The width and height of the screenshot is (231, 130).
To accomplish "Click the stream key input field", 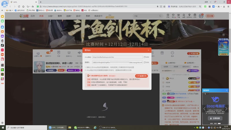I will (117, 62).
